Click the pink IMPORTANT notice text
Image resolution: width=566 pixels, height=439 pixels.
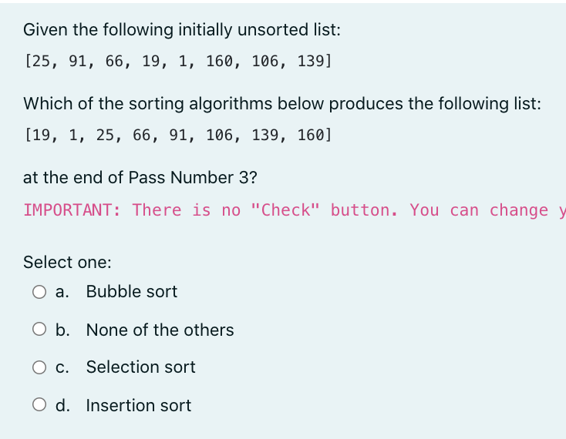tap(295, 210)
